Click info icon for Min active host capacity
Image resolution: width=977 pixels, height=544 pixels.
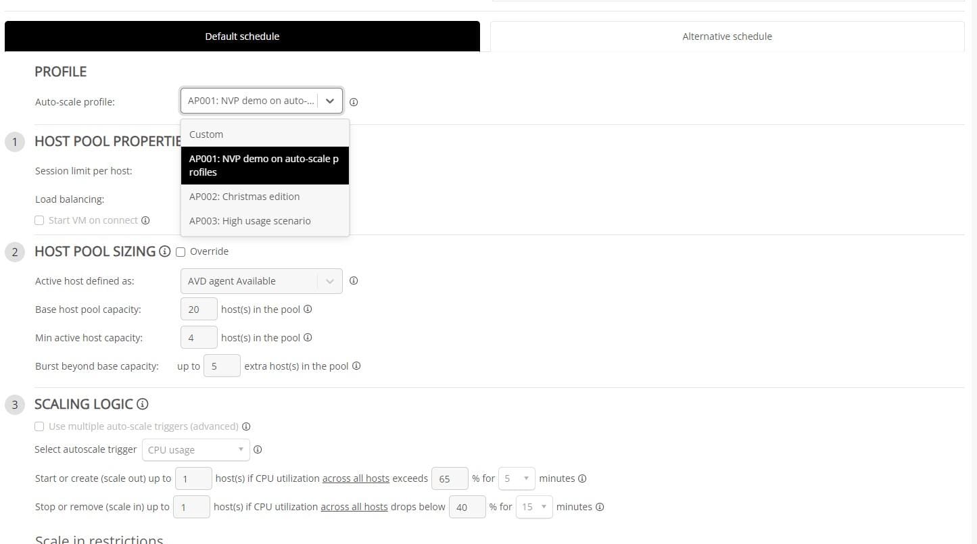click(308, 338)
